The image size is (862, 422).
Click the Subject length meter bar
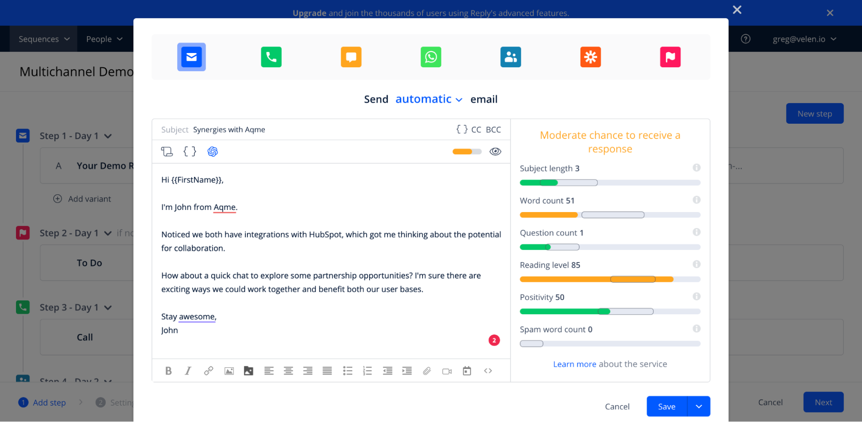point(610,183)
